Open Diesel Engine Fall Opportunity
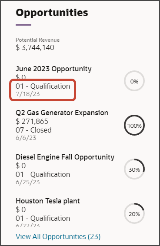This screenshot has width=160, height=246. (65, 157)
